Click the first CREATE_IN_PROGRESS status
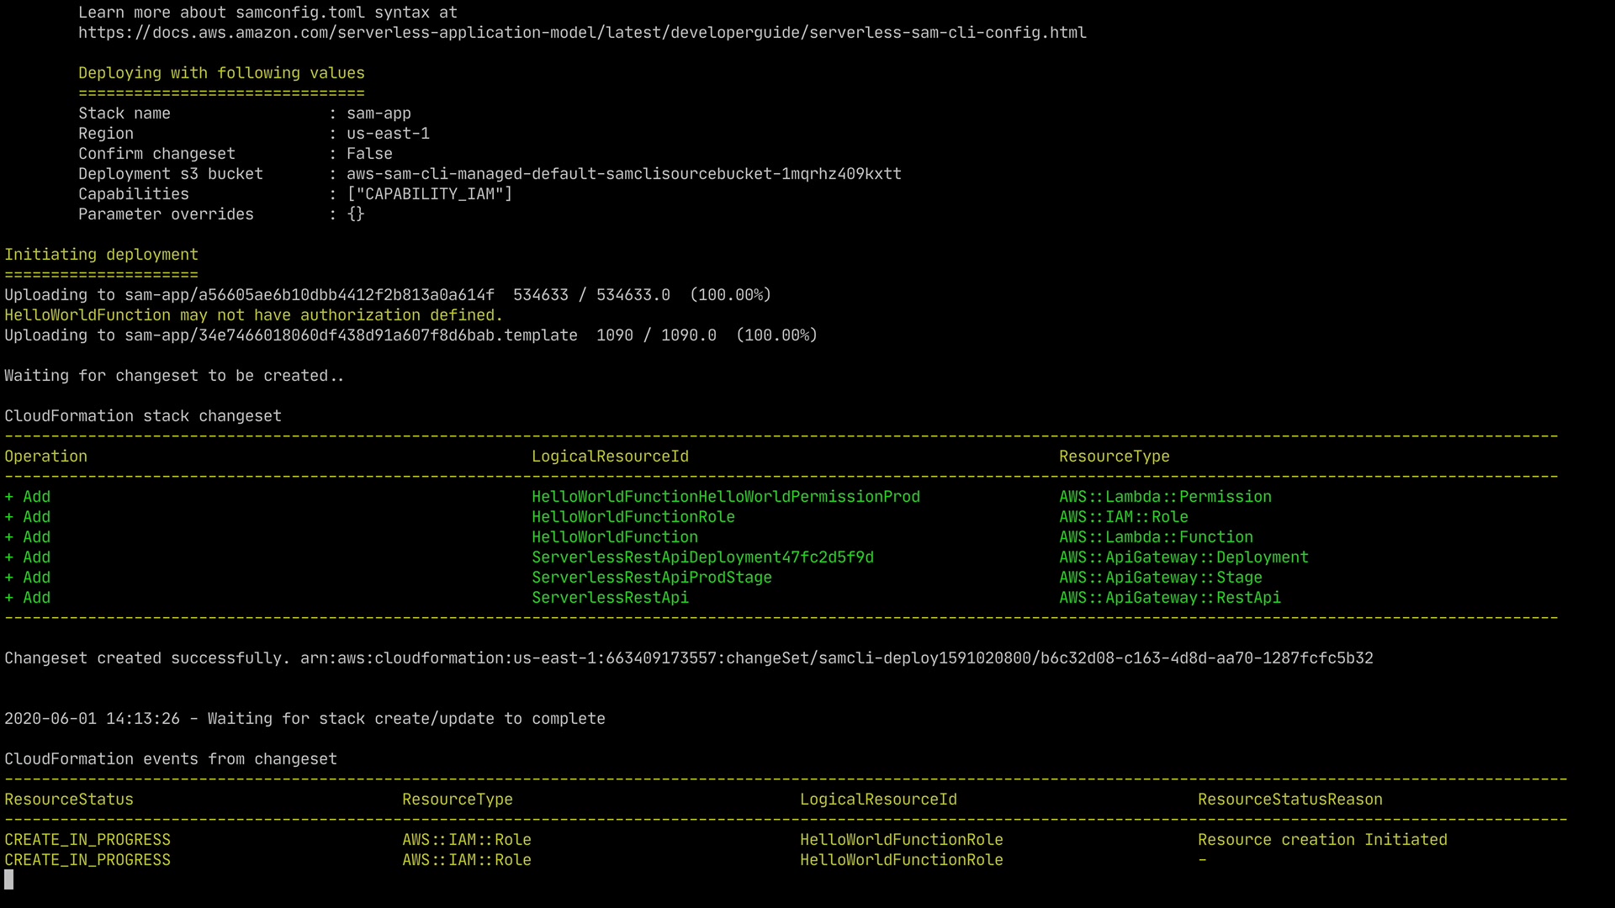The width and height of the screenshot is (1615, 908). tap(87, 840)
